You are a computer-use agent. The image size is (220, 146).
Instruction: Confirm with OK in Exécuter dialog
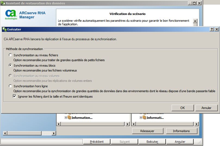(x=182, y=108)
